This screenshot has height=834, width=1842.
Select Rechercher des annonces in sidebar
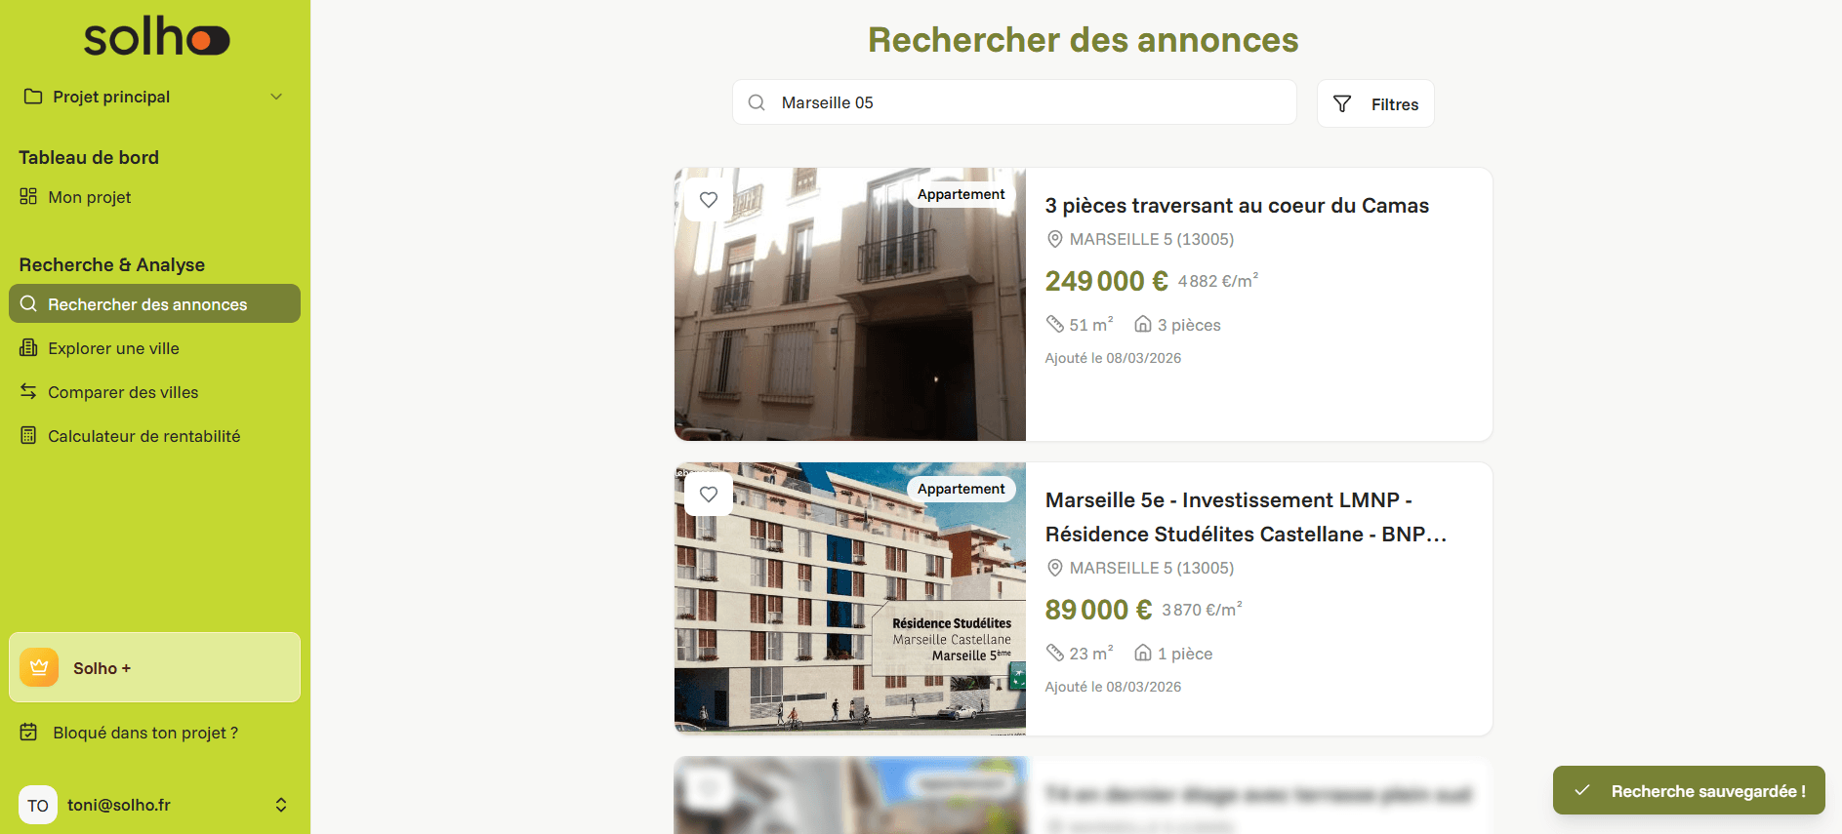pos(154,303)
